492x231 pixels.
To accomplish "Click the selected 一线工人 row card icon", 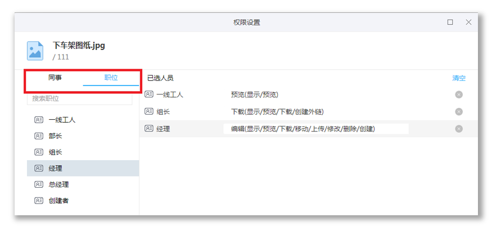I will (149, 94).
